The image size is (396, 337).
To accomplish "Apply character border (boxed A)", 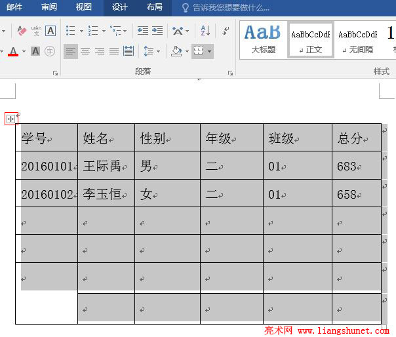I will pos(50,31).
